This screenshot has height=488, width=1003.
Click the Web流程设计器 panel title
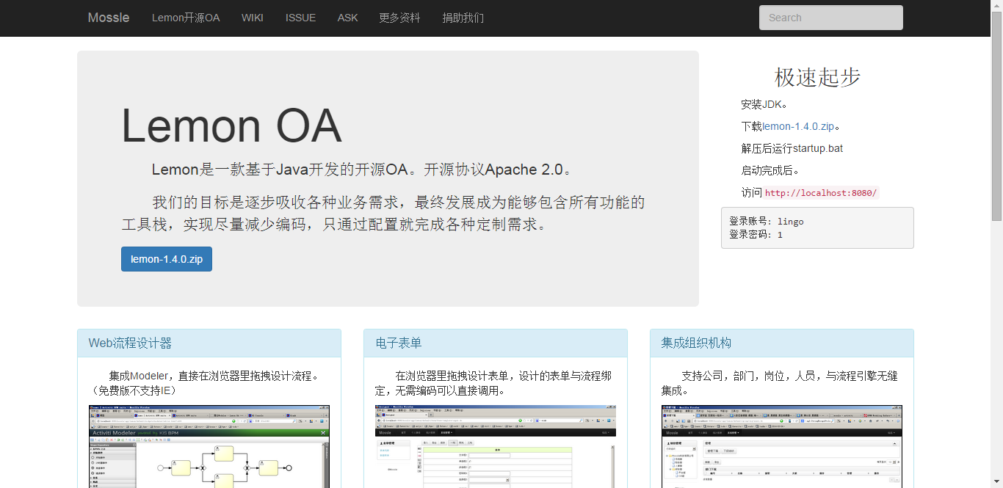[x=130, y=343]
